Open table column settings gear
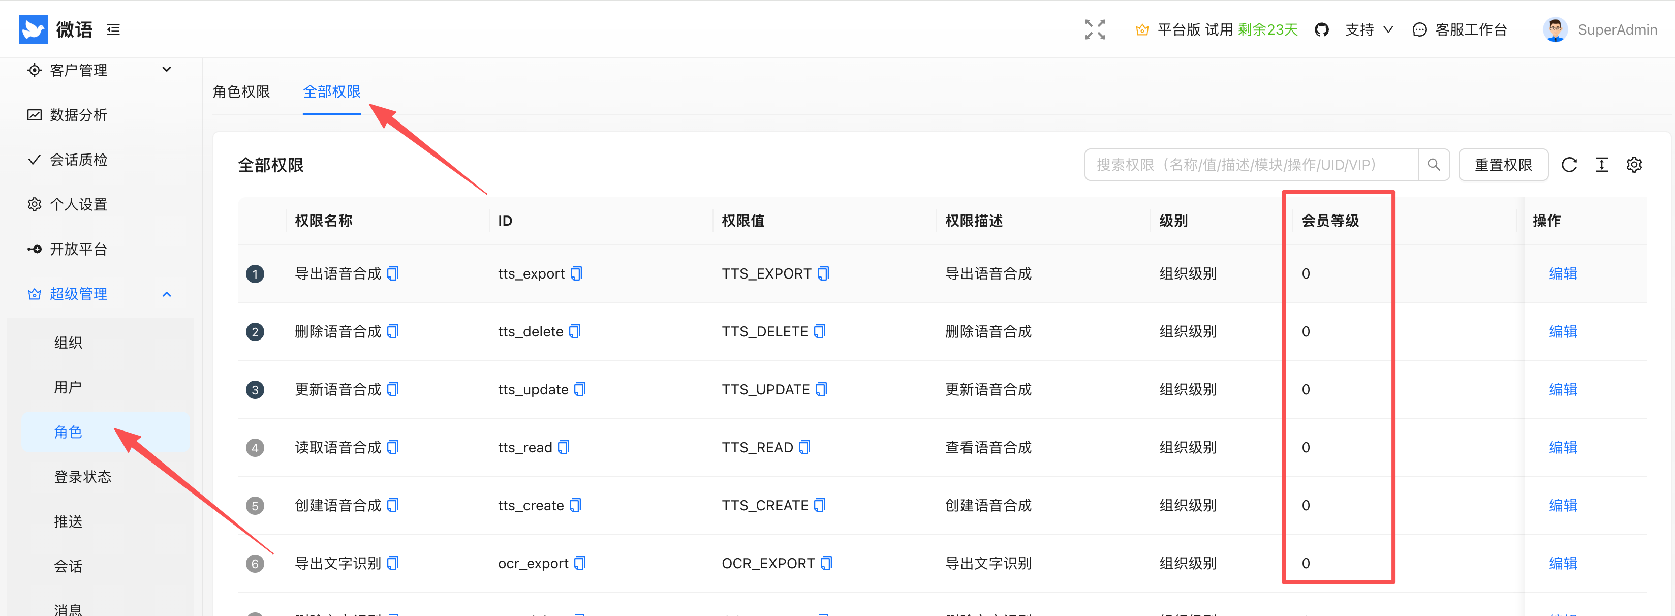1675x616 pixels. click(1634, 165)
